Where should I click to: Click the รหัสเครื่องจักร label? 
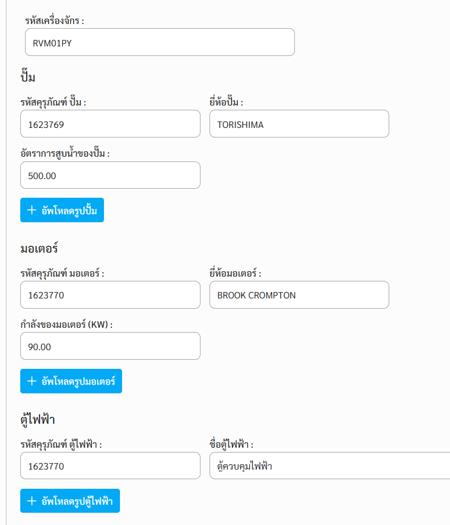coord(54,20)
